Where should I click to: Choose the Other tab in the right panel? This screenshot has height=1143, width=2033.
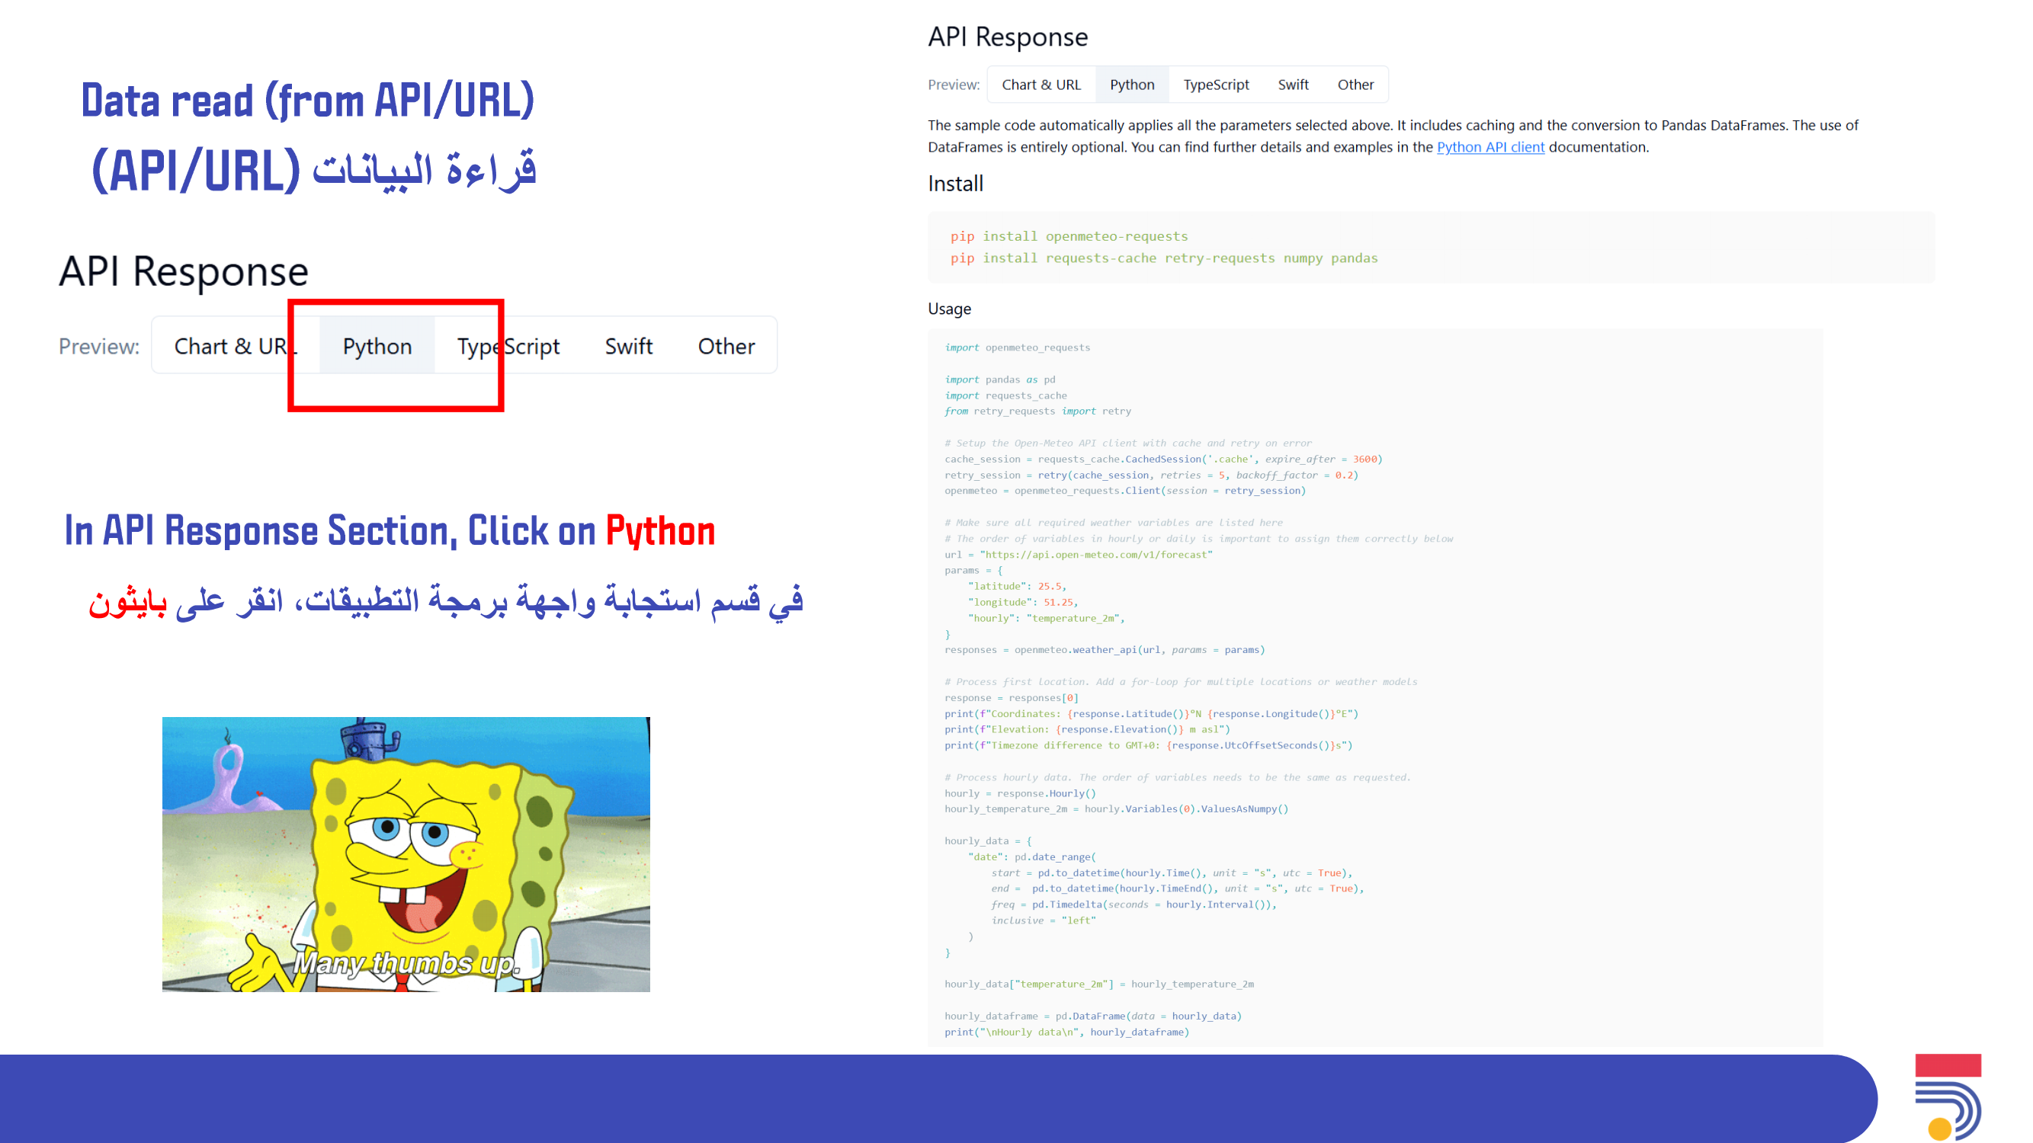point(1355,85)
